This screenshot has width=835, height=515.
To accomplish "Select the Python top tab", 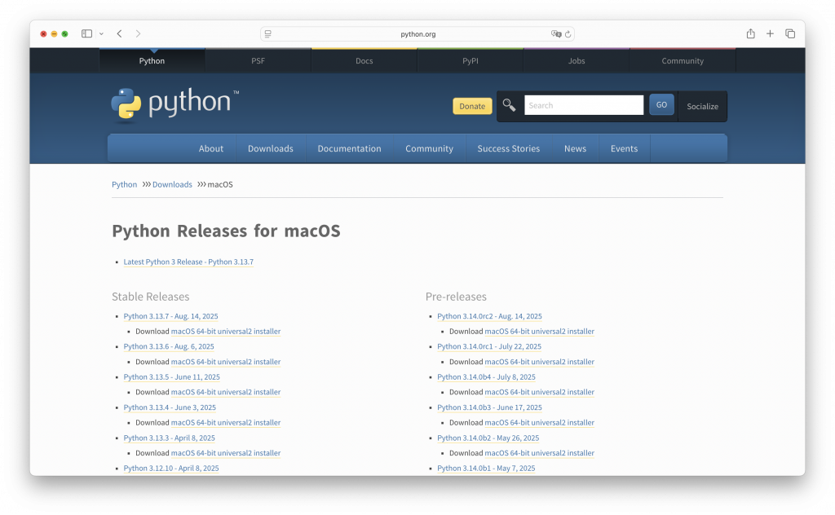I will [152, 60].
